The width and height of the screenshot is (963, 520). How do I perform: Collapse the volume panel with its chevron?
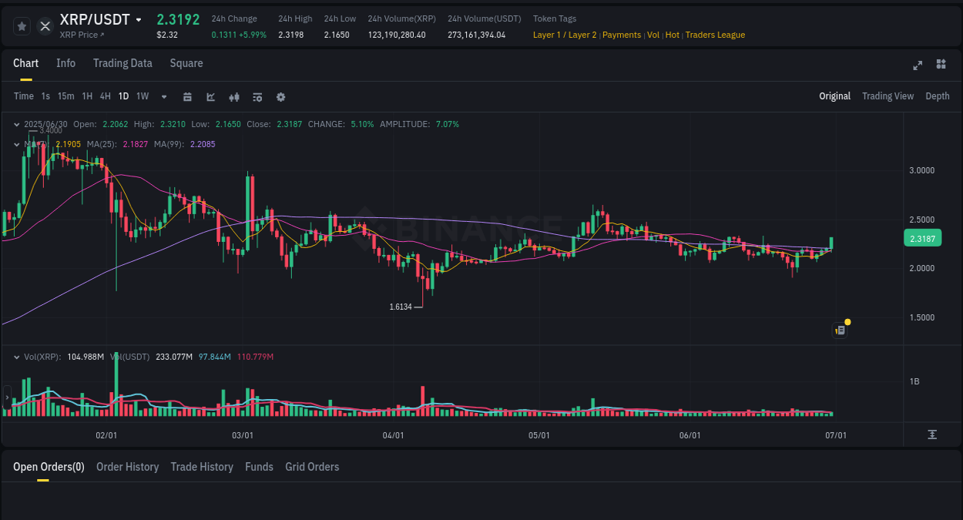tap(15, 355)
